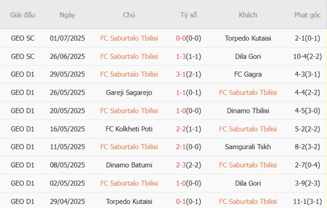The width and height of the screenshot is (327, 208).
Task: Open FC Kolkheti Poti team page
Action: coord(129,129)
